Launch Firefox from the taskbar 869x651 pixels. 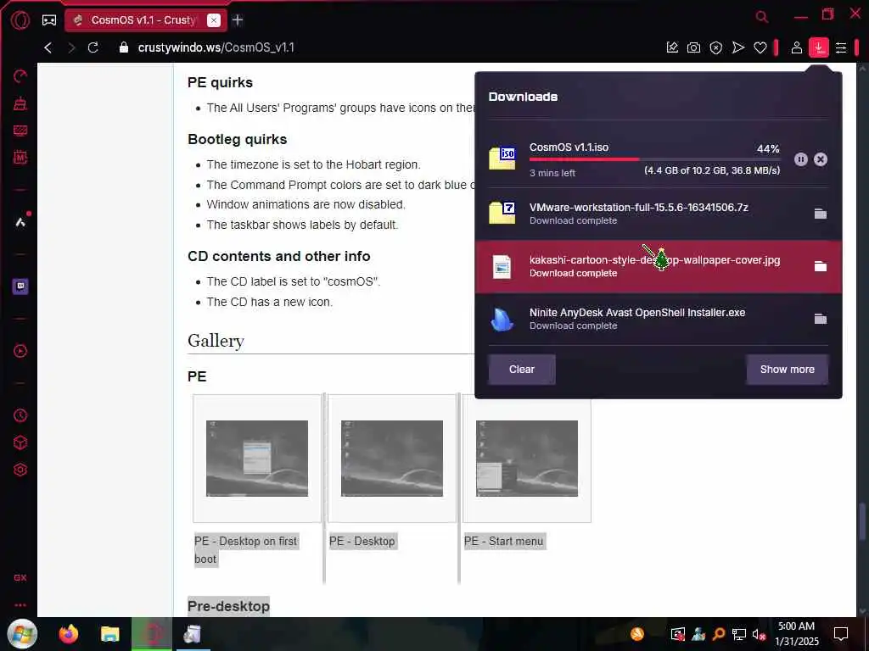[x=69, y=634]
